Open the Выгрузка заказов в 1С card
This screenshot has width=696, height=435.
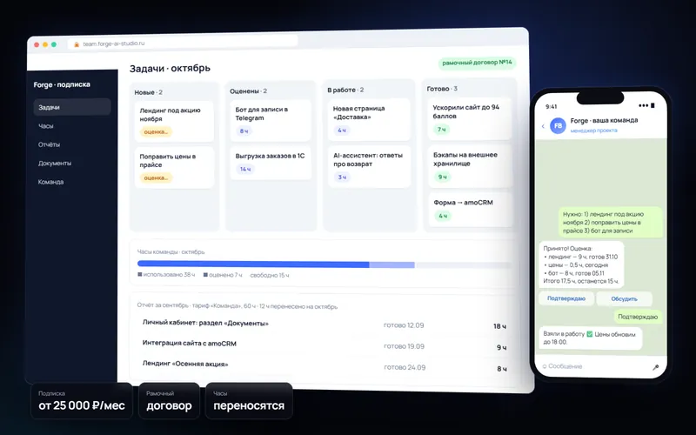(x=271, y=163)
